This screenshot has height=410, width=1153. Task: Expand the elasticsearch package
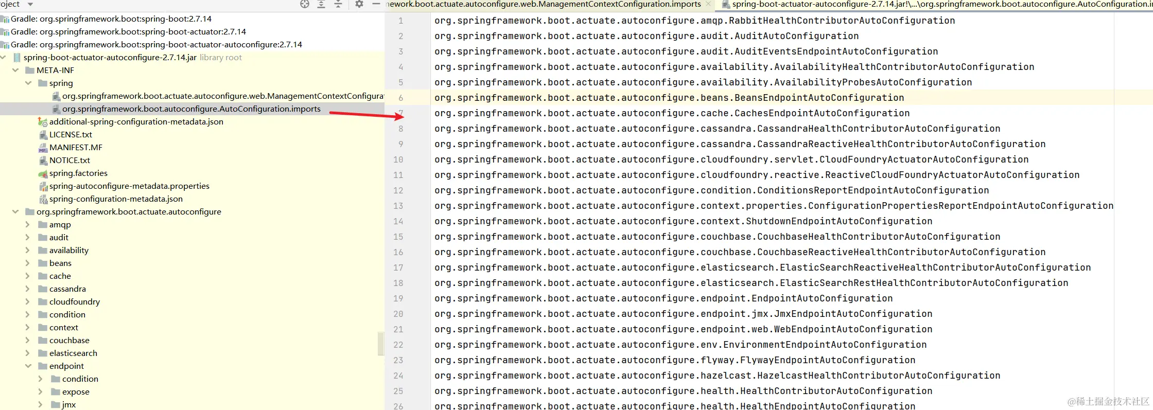[28, 353]
